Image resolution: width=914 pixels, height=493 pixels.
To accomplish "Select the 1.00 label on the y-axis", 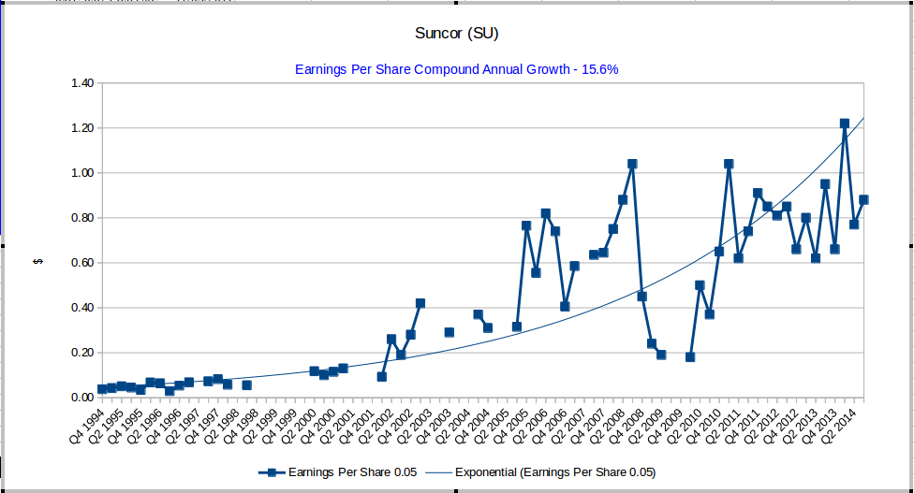I will tap(82, 173).
